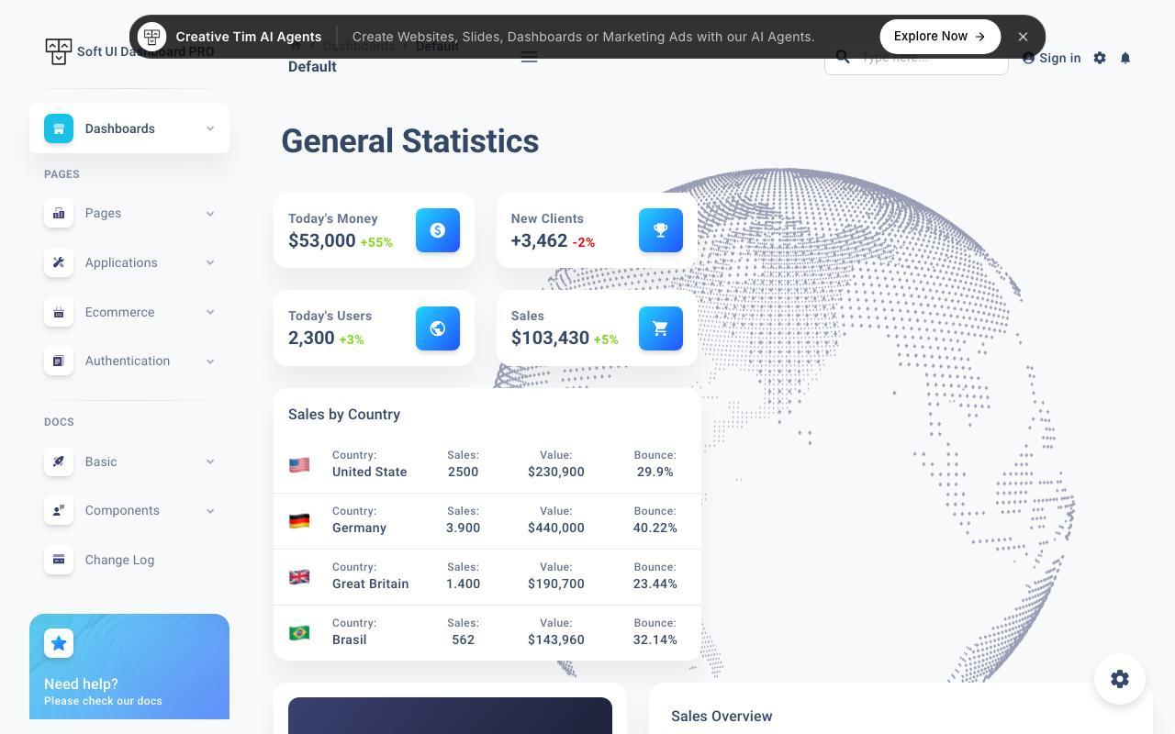The width and height of the screenshot is (1175, 734).
Task: Click the $143,960 value cell
Action: [x=556, y=639]
